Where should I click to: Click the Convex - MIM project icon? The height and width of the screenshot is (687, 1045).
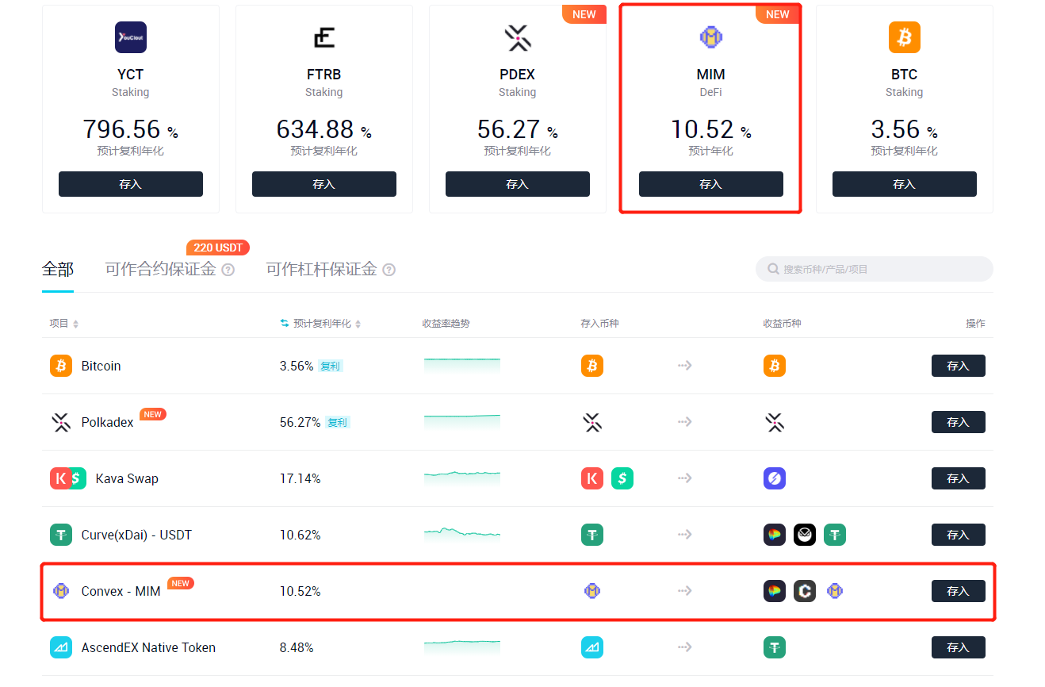coord(61,591)
